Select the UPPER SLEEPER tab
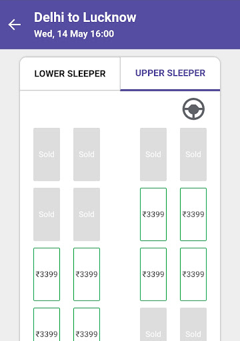Screen dimensions: 240x341 (170, 73)
